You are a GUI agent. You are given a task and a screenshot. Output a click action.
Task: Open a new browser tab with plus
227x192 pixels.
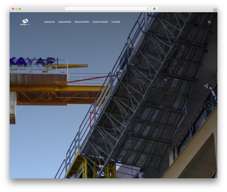point(215,10)
